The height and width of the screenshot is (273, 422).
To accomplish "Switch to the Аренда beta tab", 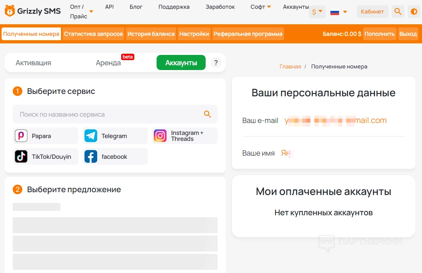I will [x=108, y=62].
